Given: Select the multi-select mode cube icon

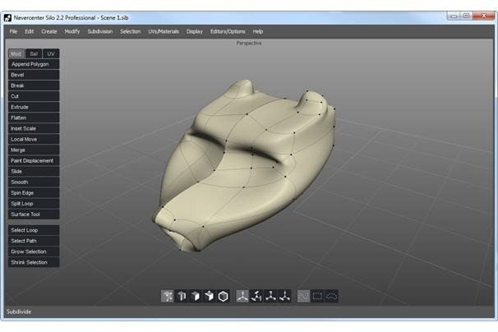Looking at the screenshot, I should coord(210,296).
